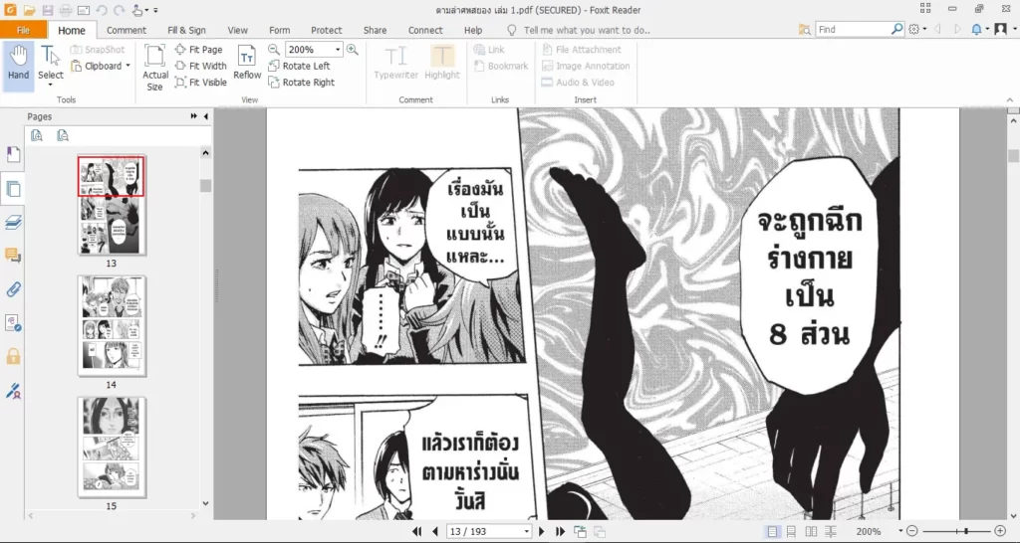
Task: Switch to facing pages view mode
Action: coord(811,531)
